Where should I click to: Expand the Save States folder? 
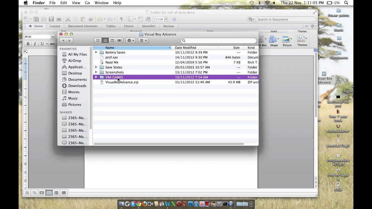(96, 67)
